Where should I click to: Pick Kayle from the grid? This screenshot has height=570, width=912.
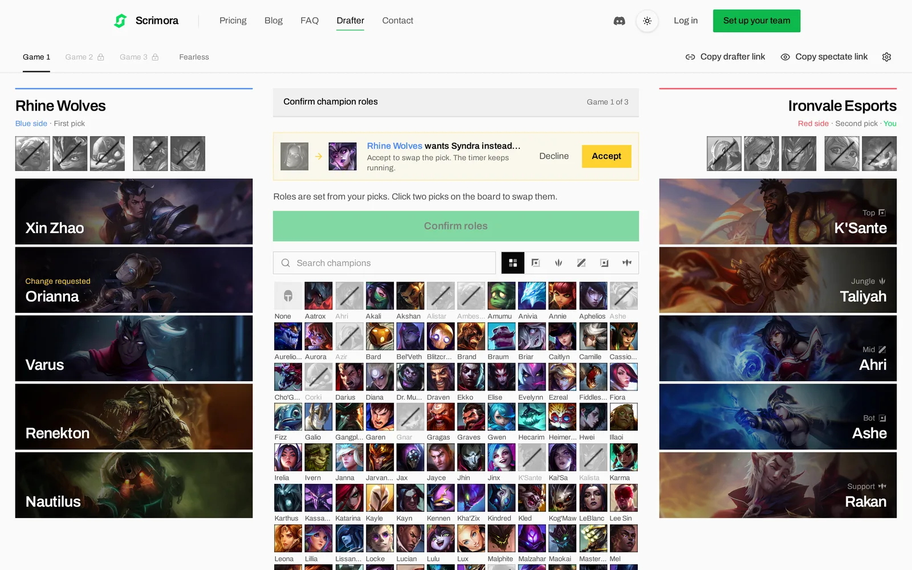point(380,498)
